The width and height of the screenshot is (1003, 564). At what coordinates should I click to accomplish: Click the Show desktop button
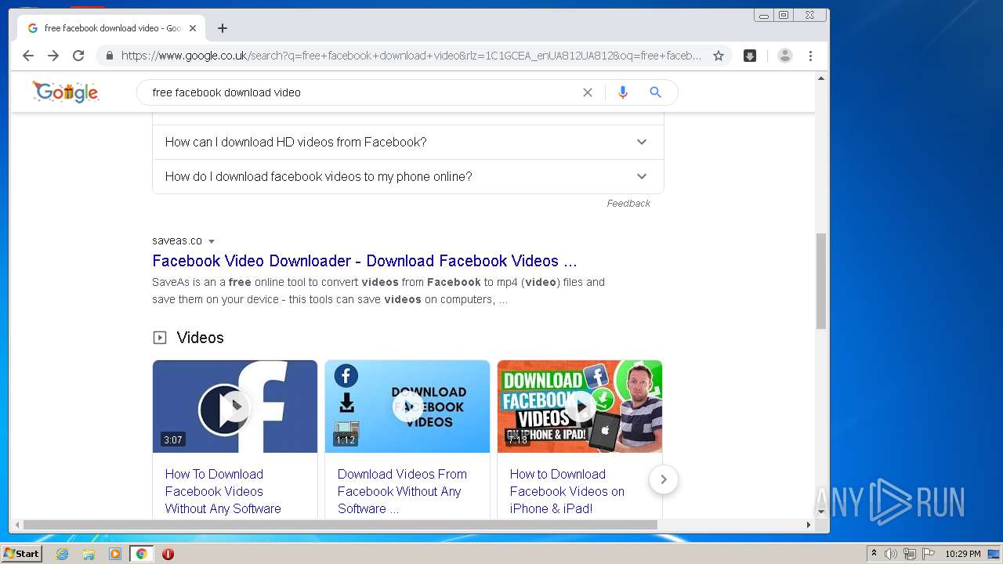tap(994, 554)
